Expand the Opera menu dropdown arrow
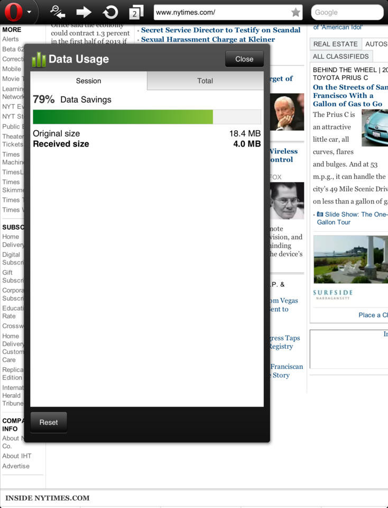 [29, 12]
